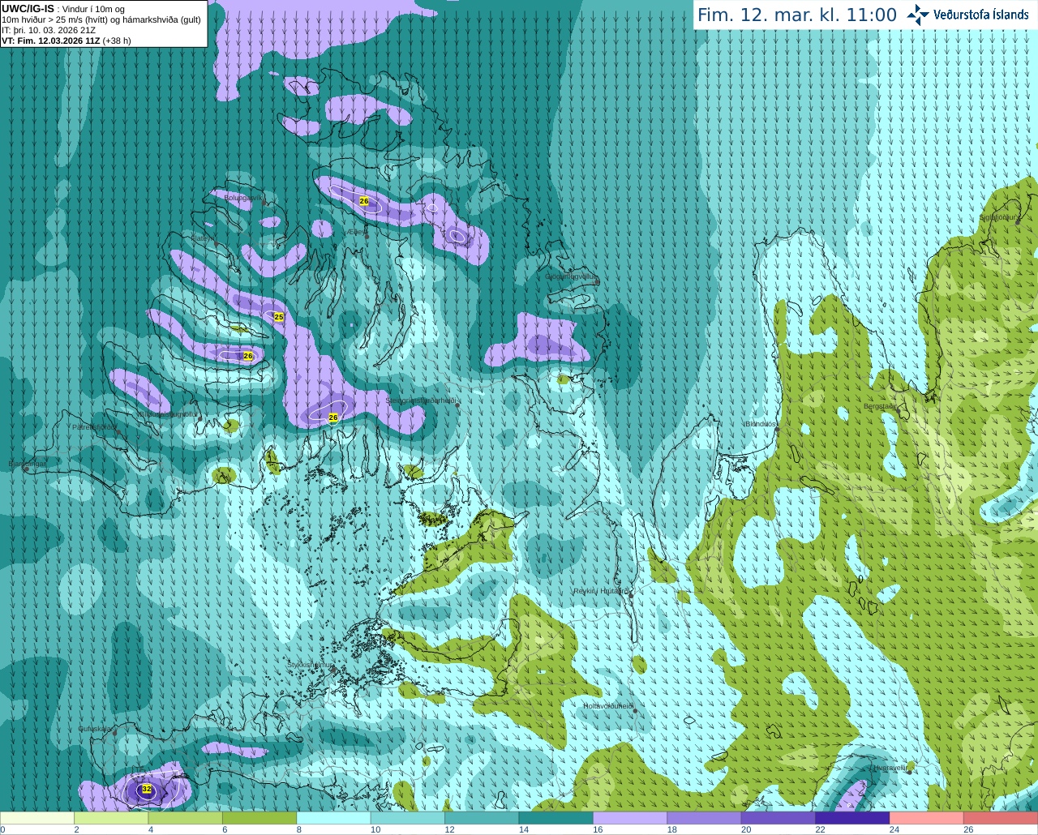Screen dimensions: 1038x835
Task: Click the Holtavörðuheiði station label
Action: point(608,706)
